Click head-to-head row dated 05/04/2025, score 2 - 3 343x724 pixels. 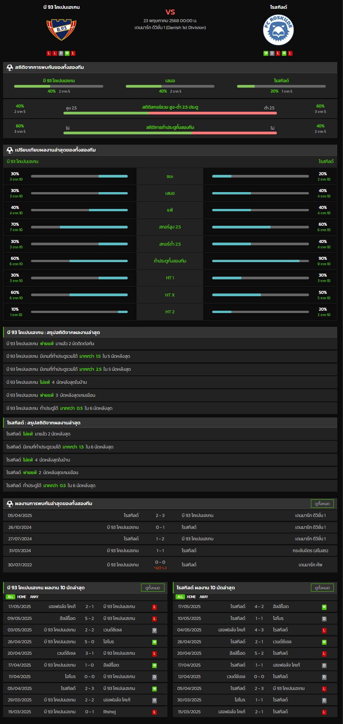click(170, 515)
